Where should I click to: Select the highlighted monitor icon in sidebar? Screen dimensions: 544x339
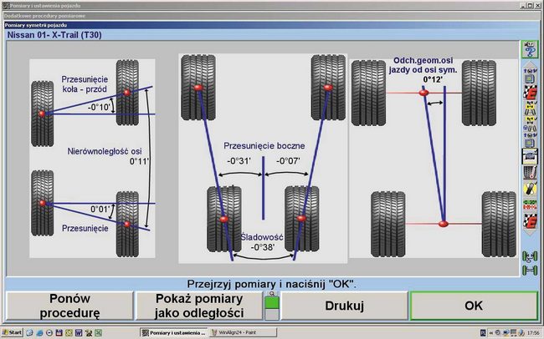click(x=529, y=154)
